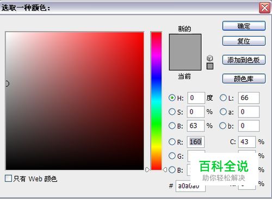Click the H value field showing 0

tap(196, 98)
